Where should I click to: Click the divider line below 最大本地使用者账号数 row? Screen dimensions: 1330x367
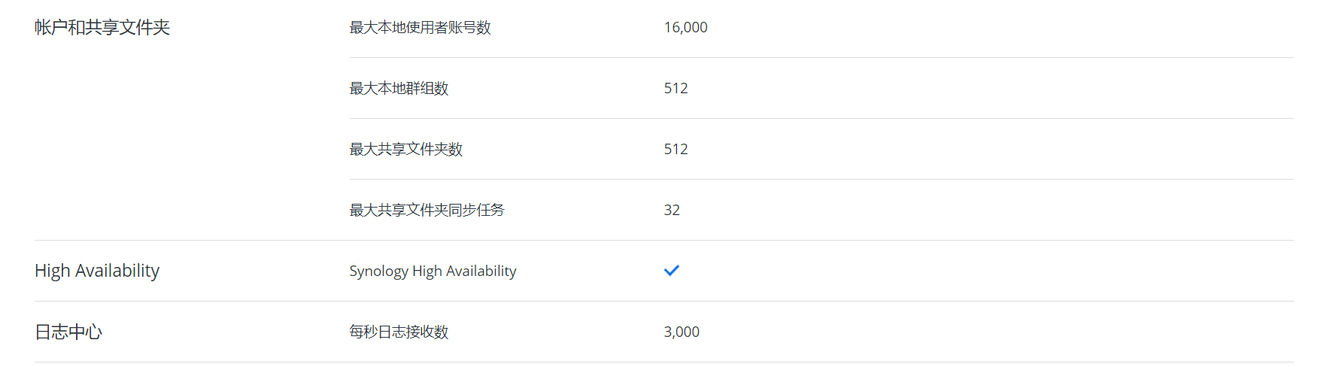click(820, 58)
